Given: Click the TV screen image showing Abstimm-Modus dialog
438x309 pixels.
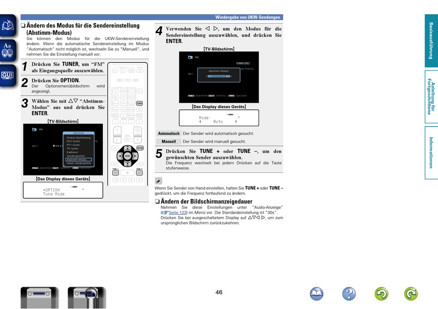Looking at the screenshot, I should (219, 77).
